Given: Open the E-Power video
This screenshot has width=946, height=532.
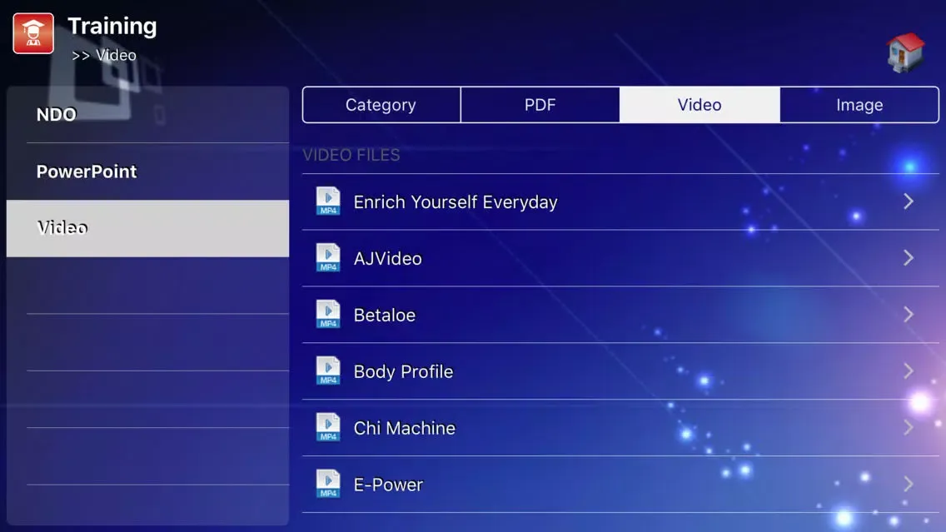Looking at the screenshot, I should click(x=620, y=484).
